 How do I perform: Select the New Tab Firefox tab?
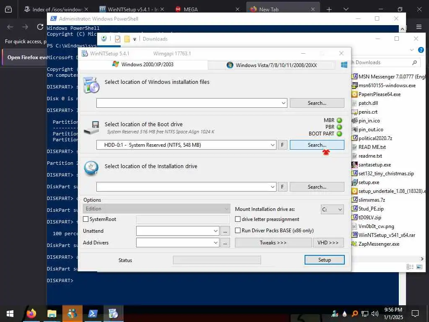tap(283, 9)
